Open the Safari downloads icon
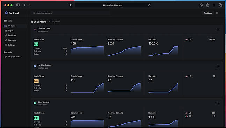Screen dimensions: 226x128 [x=201, y=5]
